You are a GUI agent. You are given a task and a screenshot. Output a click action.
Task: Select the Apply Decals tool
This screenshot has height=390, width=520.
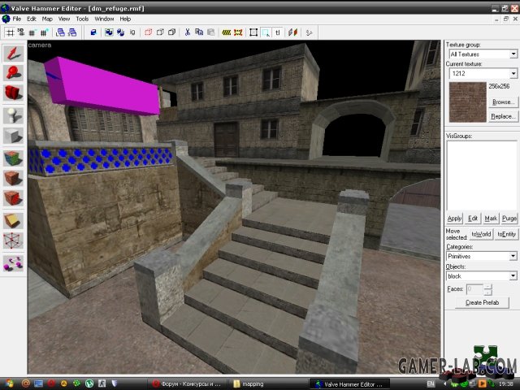pos(13,198)
